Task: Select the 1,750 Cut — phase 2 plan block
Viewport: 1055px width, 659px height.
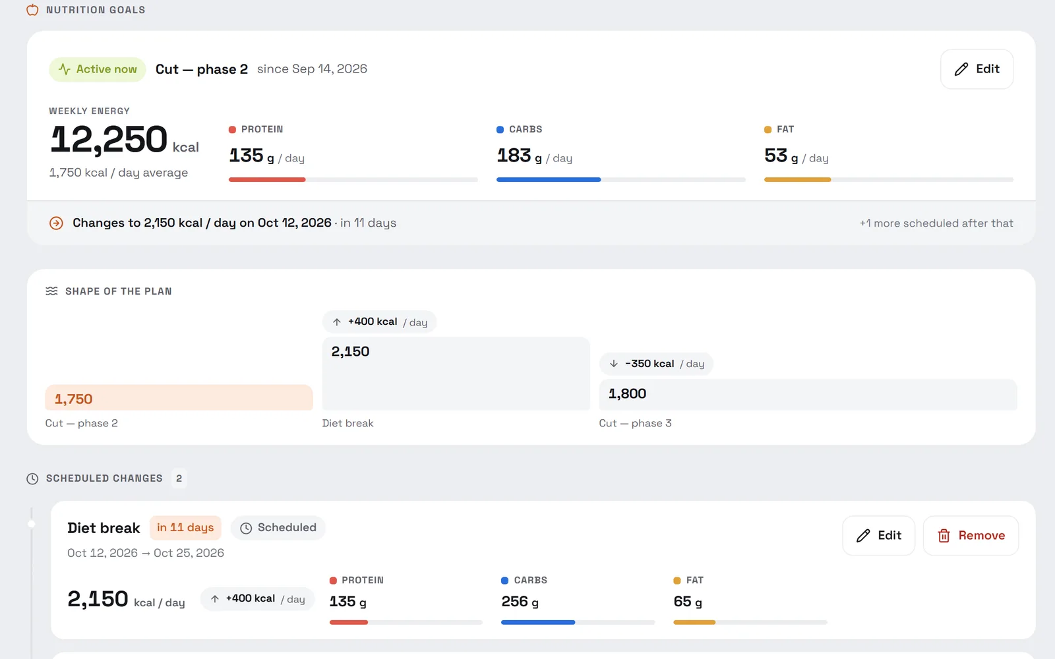Action: 179,398
